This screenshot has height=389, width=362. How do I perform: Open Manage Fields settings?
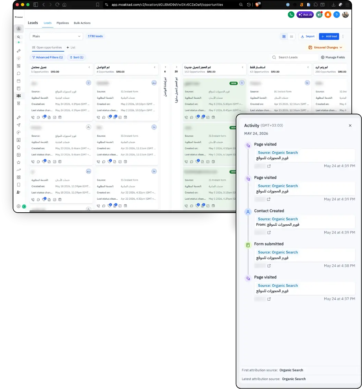click(333, 57)
